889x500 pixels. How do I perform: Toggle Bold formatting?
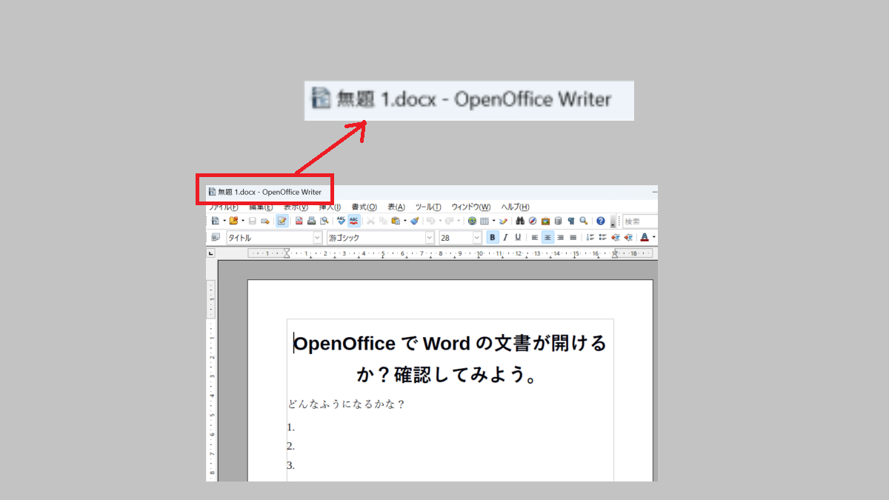point(493,238)
